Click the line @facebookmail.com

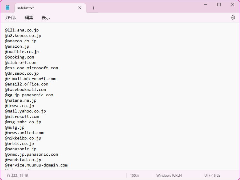pos(25,89)
